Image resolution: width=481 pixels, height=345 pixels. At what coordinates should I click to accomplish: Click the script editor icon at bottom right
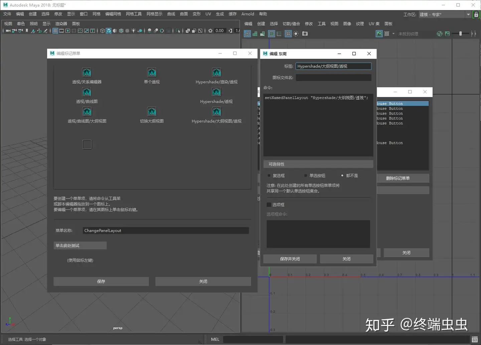tap(475, 339)
